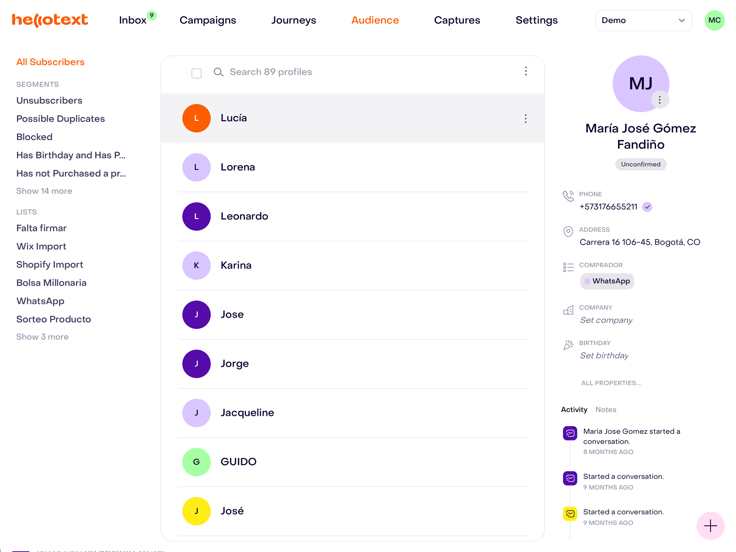Viewport: 736px width, 552px height.
Task: Expand Show 3 more lists
Action: click(x=42, y=337)
